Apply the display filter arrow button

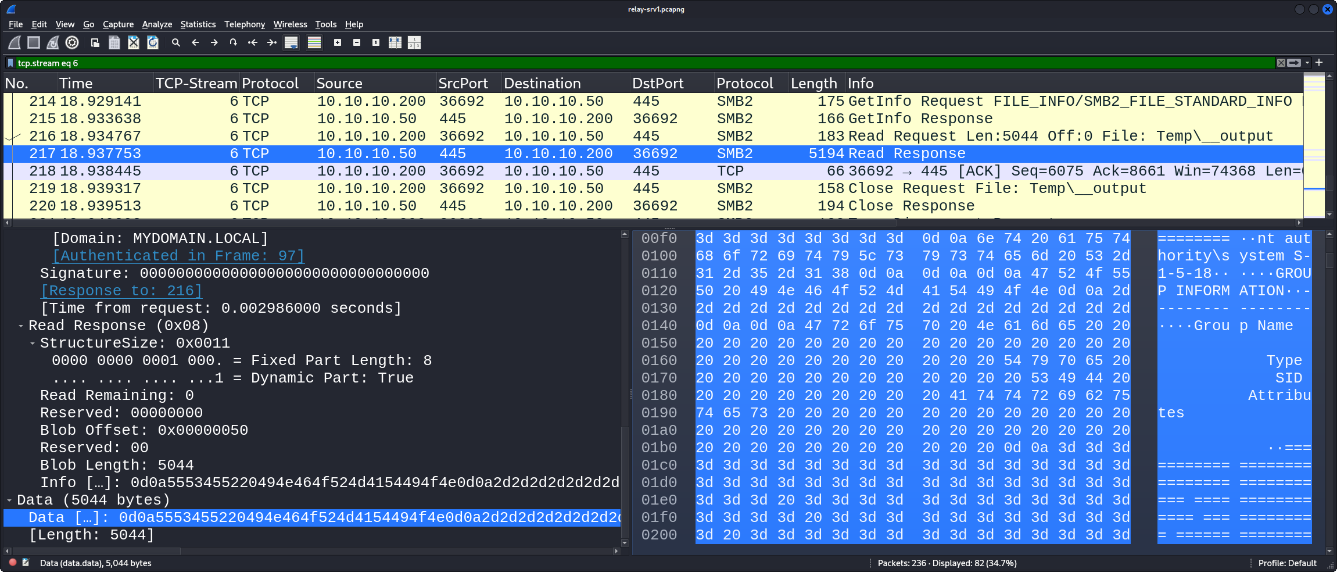1294,63
